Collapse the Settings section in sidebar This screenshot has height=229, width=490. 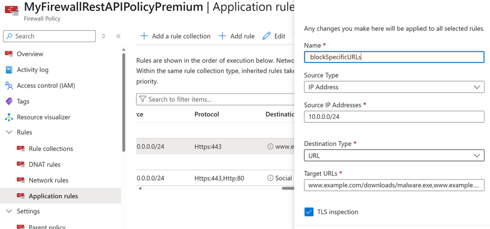(x=9, y=211)
